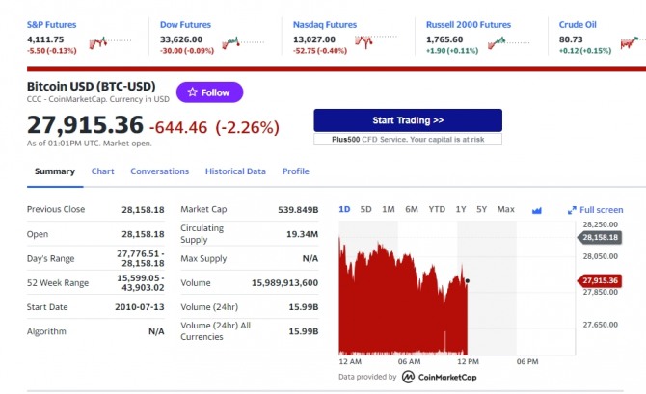Click the gray 28,158.18 chart price label
This screenshot has height=394, width=646.
pyautogui.click(x=600, y=238)
